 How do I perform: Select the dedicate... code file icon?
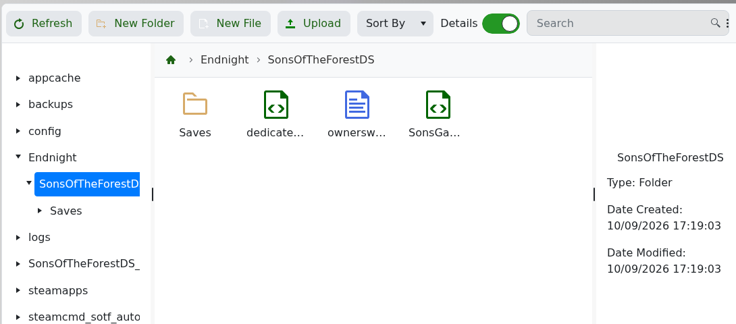coord(276,104)
